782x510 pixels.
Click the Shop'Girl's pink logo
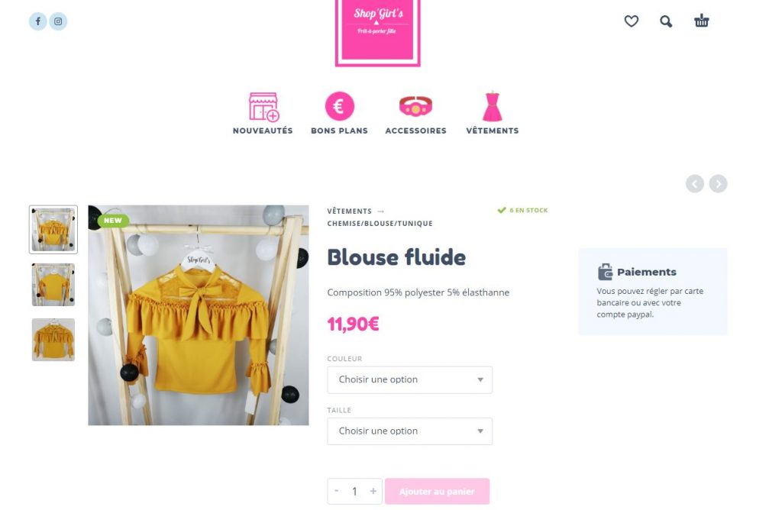coord(377,31)
